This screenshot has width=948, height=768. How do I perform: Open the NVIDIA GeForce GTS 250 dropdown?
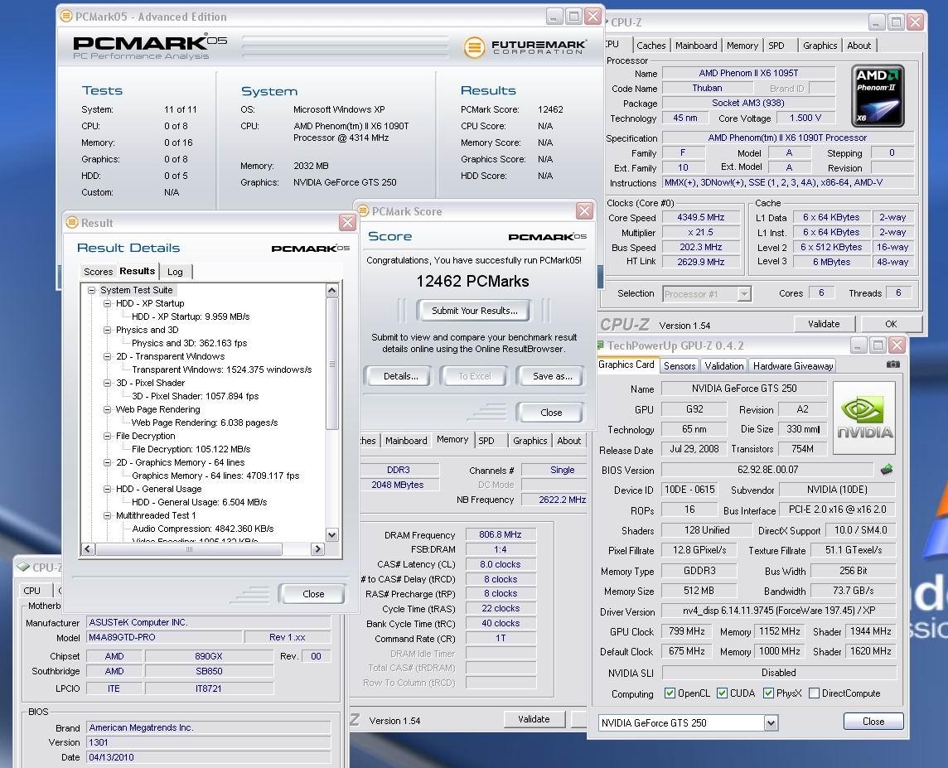(771, 722)
